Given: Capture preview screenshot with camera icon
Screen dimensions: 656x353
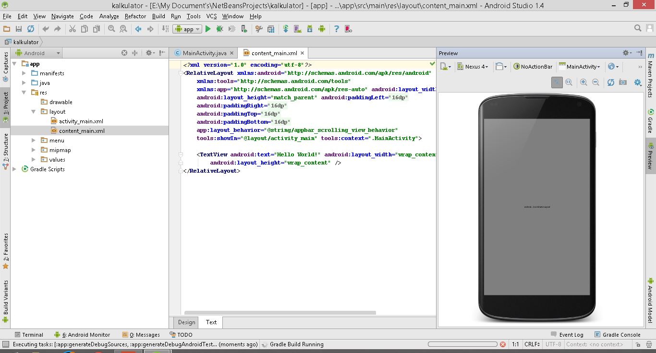Looking at the screenshot, I should click(623, 82).
